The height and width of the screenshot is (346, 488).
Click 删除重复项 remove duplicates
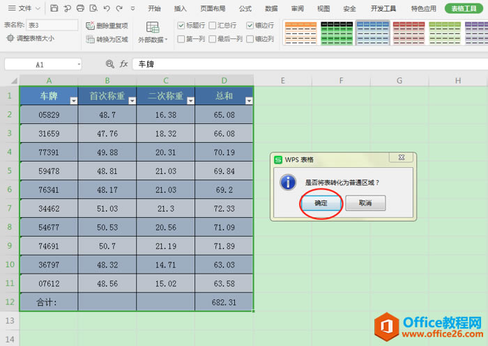[x=107, y=26]
